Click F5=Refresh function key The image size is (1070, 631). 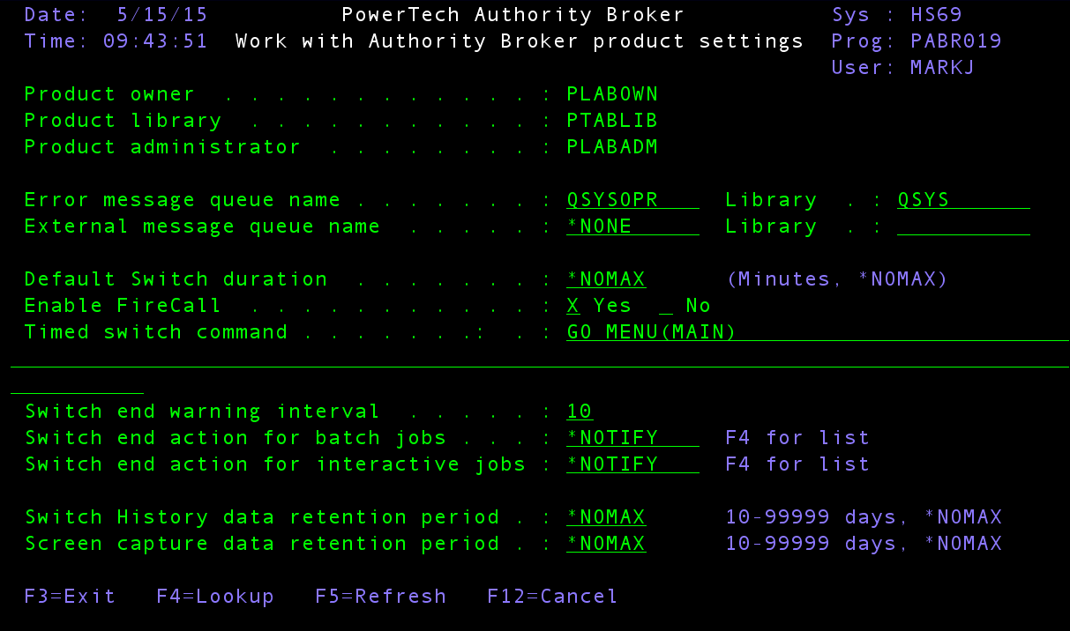[x=381, y=597]
